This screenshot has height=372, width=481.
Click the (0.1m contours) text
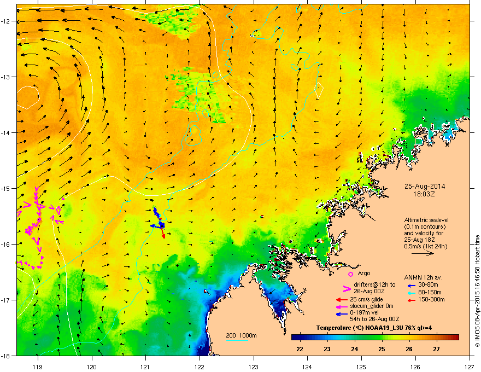425,227
